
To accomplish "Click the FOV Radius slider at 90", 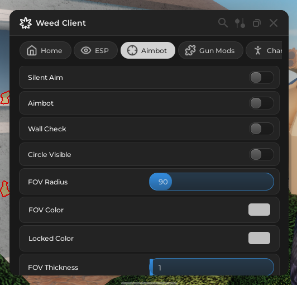I will (212, 182).
